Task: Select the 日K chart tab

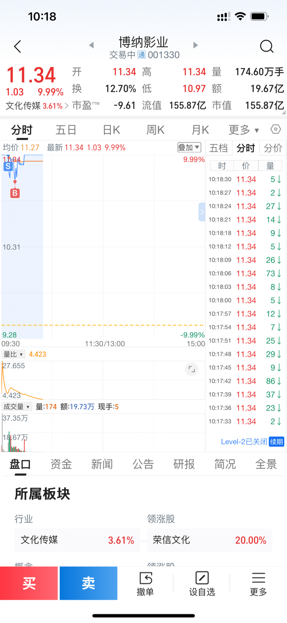Action: coord(111,130)
